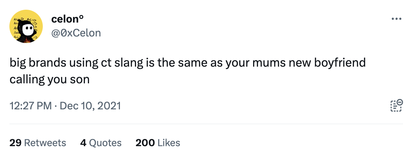Image resolution: width=411 pixels, height=159 pixels.
Task: Click the number 29 retweet count
Action: pos(15,143)
